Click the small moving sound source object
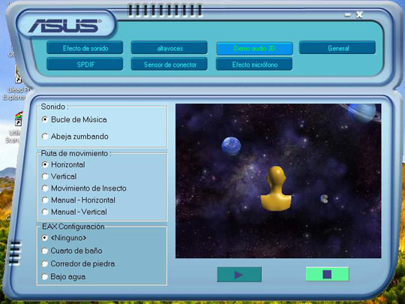 324,199
